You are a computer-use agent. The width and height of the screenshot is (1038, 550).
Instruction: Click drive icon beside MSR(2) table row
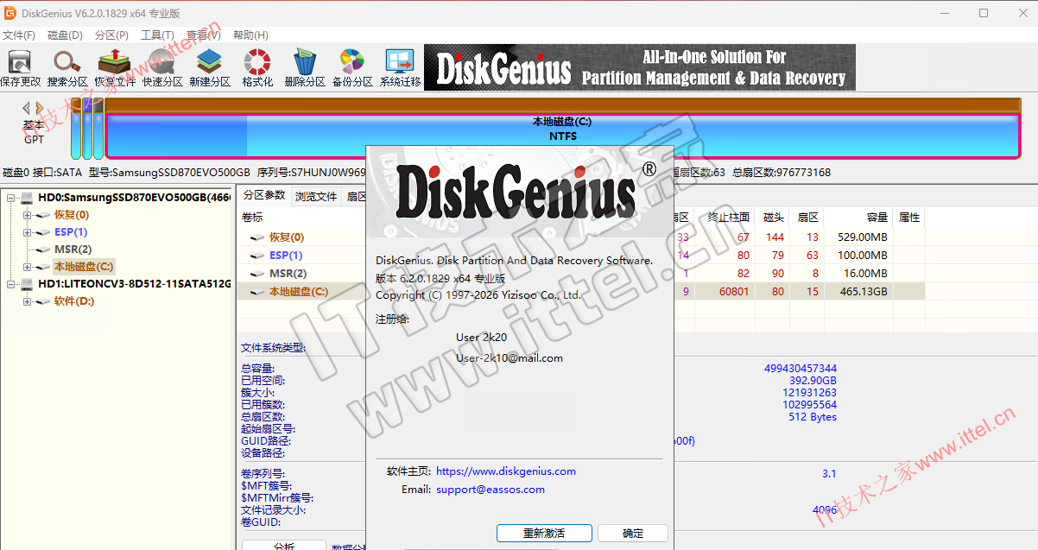[x=257, y=274]
